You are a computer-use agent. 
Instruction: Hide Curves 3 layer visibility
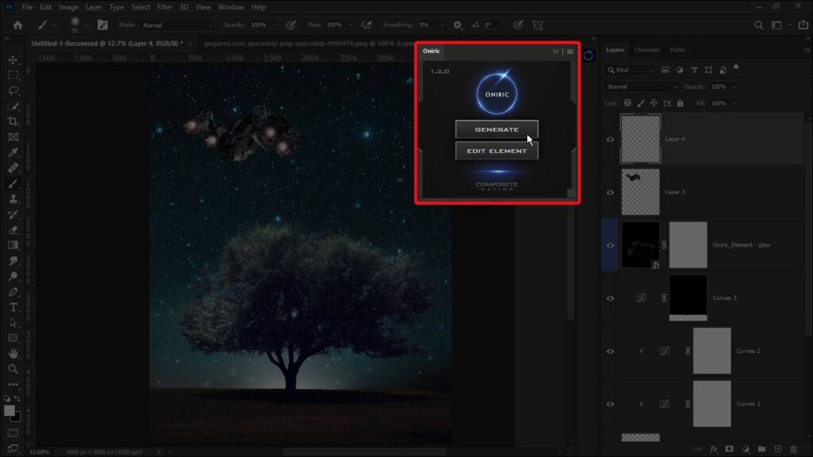[611, 298]
